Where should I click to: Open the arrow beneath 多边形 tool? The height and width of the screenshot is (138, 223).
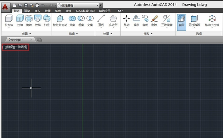coord(113,28)
